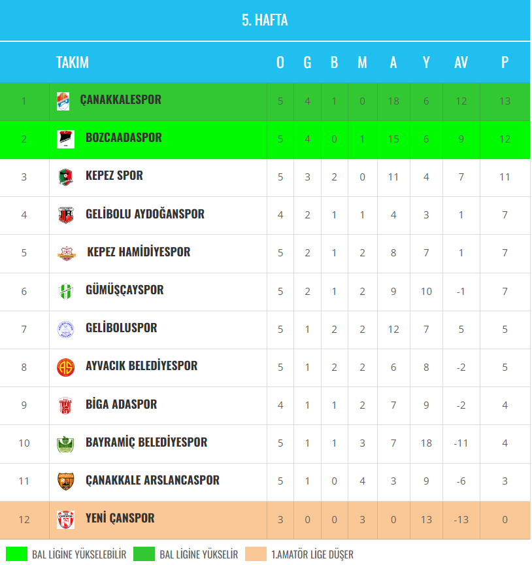The width and height of the screenshot is (532, 565).
Task: Open the Bayramiç Belediyespor team link
Action: (146, 442)
